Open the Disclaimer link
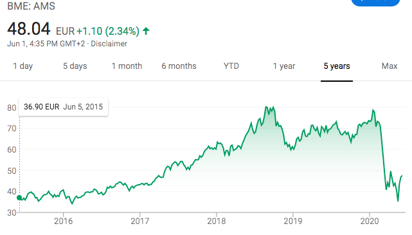Viewport: 412px width, 235px height. pos(109,44)
